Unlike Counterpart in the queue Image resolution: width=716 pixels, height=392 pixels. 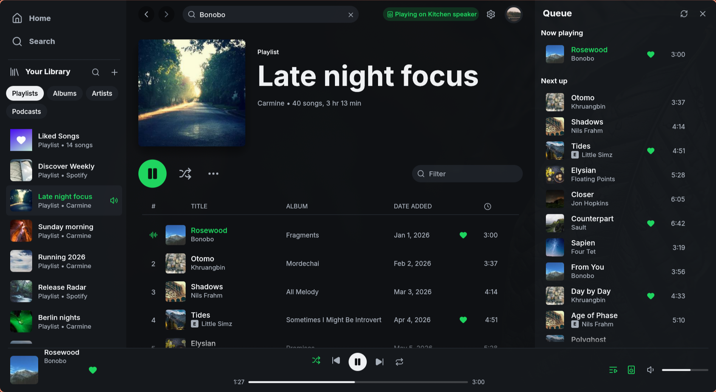coord(651,223)
